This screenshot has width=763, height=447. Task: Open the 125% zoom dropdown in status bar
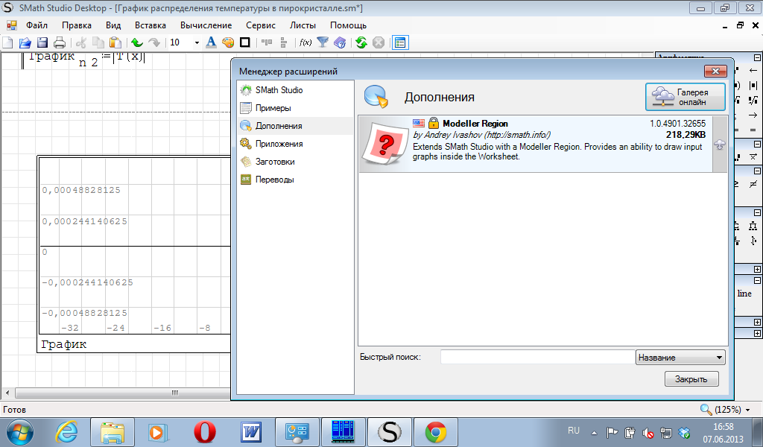coord(721,410)
